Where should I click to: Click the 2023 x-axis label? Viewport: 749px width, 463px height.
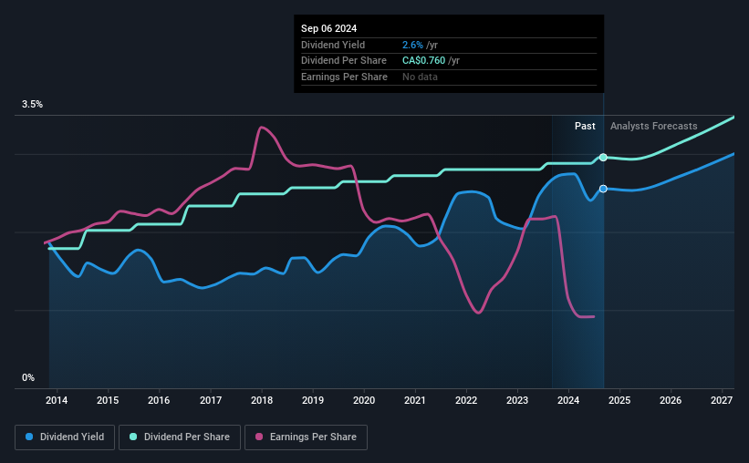[517, 400]
